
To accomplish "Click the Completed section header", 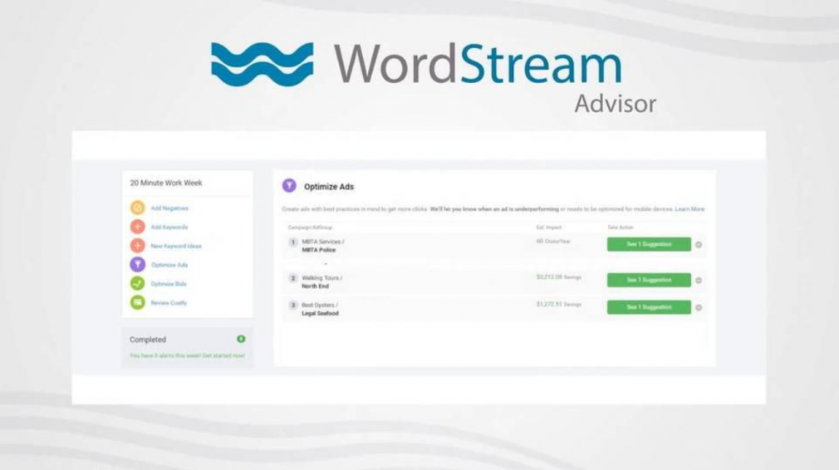I will pos(148,340).
